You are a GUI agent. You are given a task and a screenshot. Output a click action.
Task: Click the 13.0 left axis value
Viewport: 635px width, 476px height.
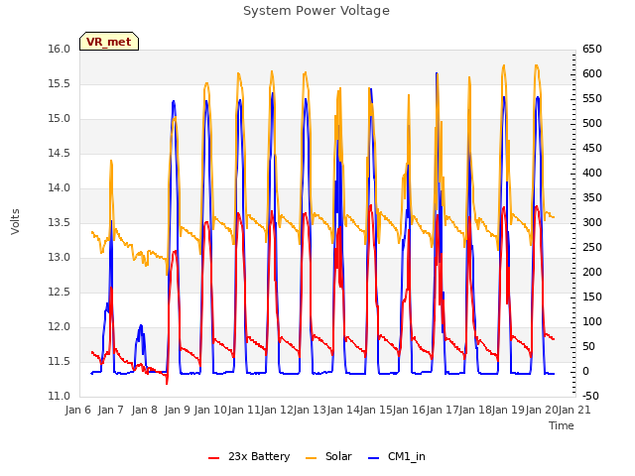point(60,258)
